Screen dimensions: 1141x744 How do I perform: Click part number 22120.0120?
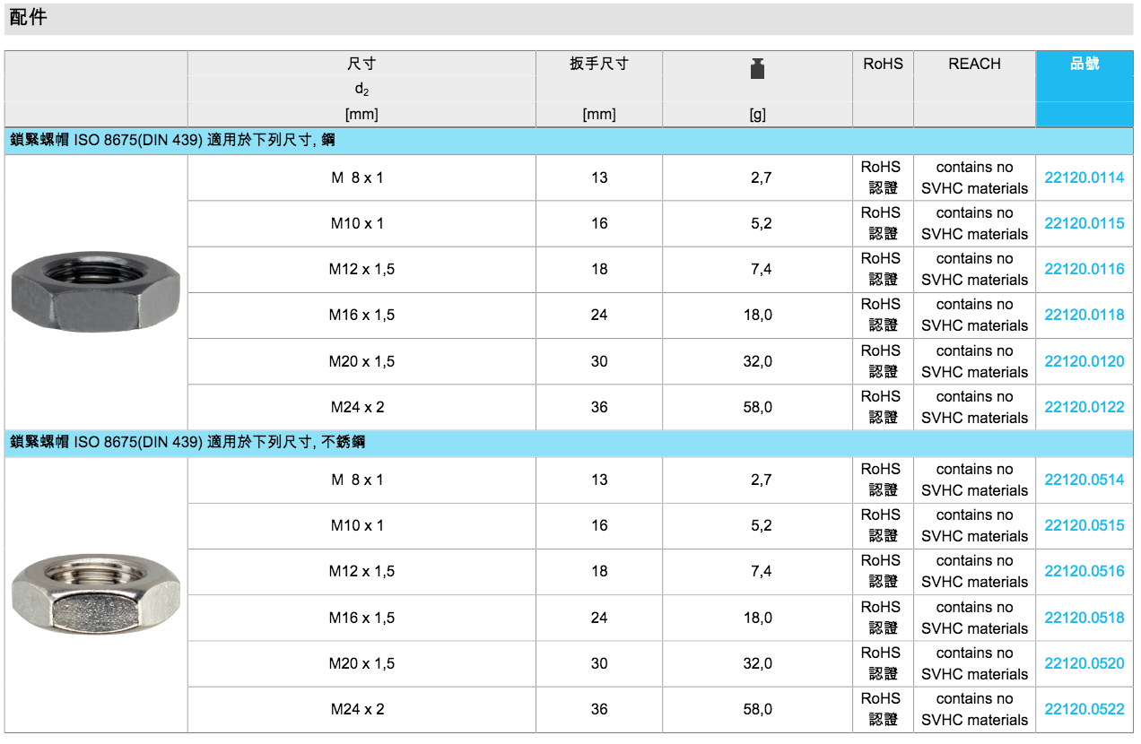tap(1084, 361)
